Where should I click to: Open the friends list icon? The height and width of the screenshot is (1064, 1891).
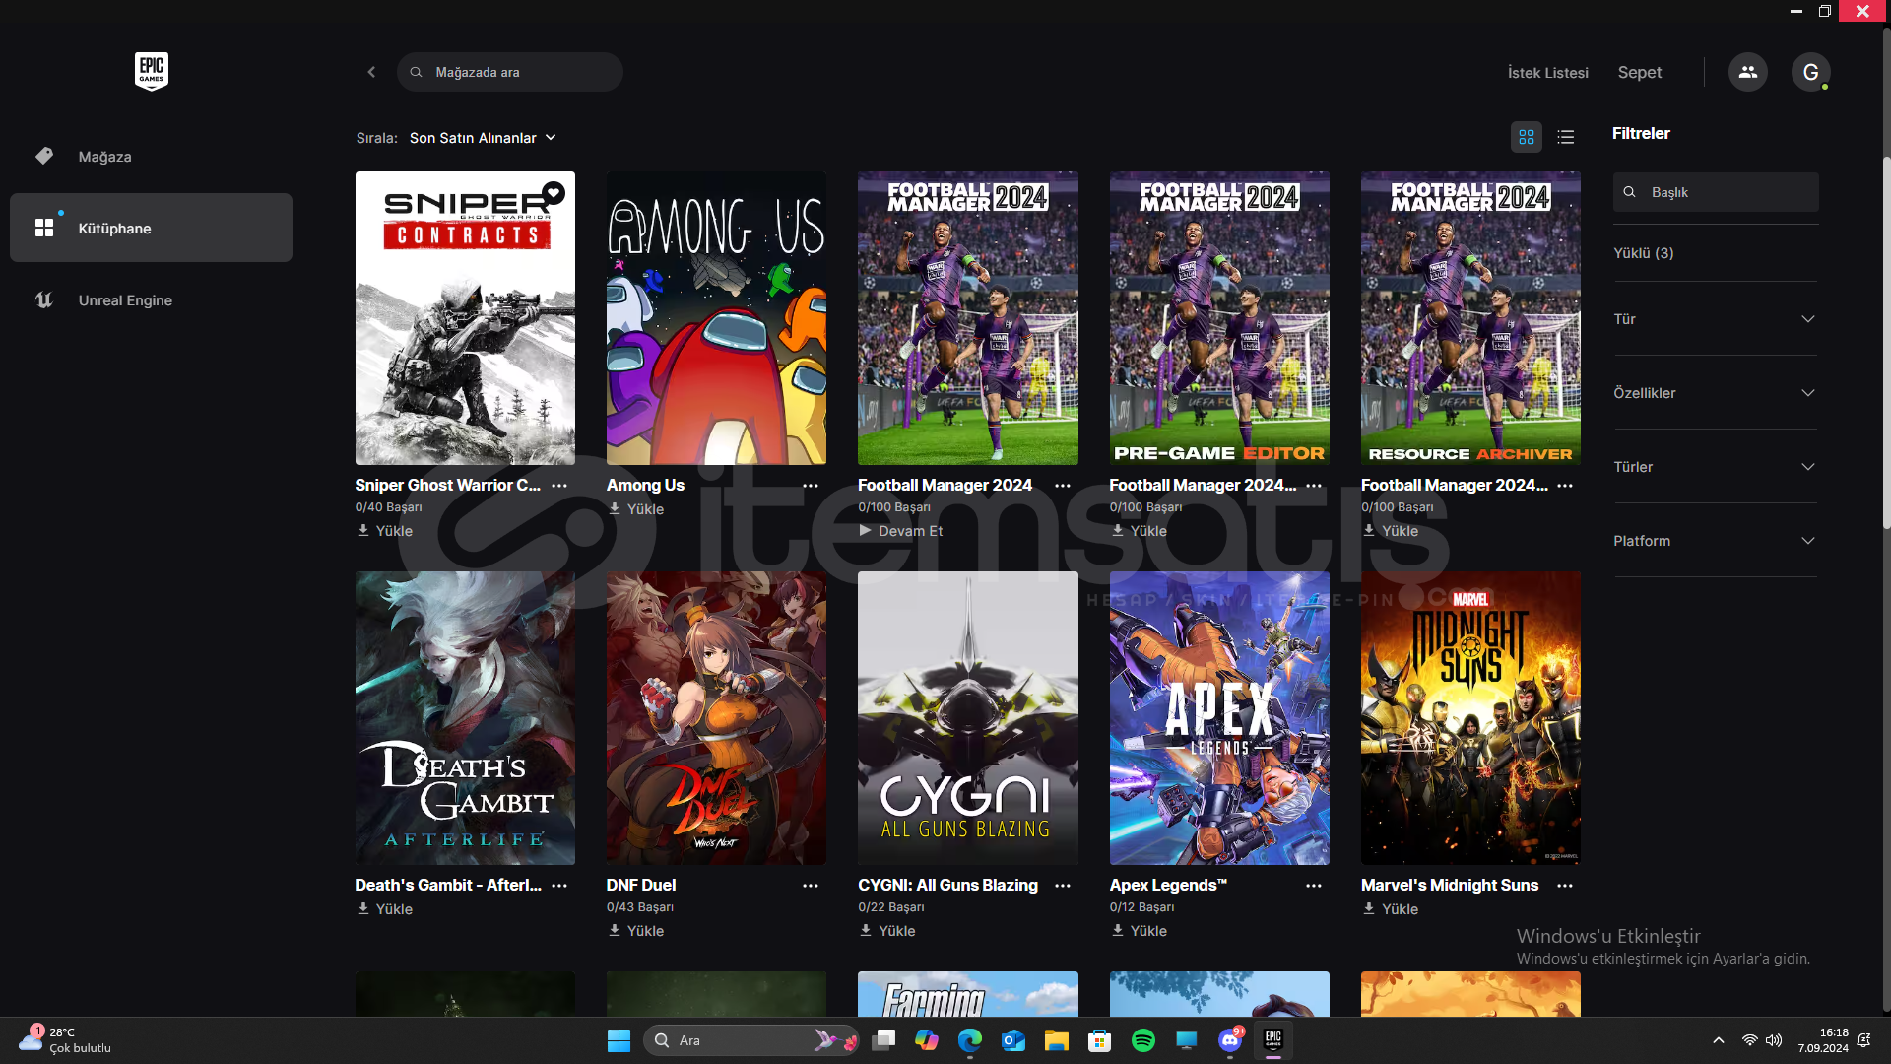point(1747,72)
